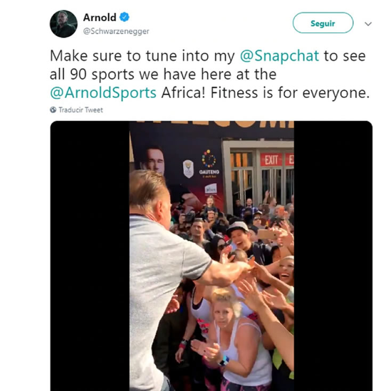Click the text 'Fitness is for everyone.'
This screenshot has height=391, width=373.
tap(290, 93)
